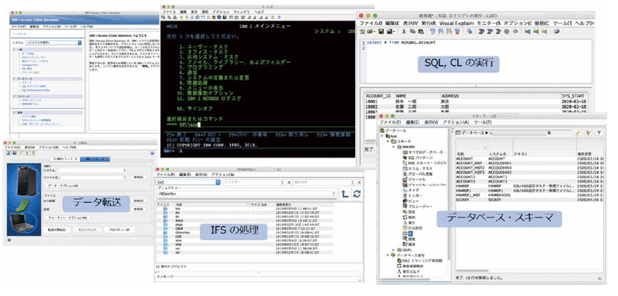
Task: Click 詳細 button in Data Transfer window
Action: coord(137,201)
